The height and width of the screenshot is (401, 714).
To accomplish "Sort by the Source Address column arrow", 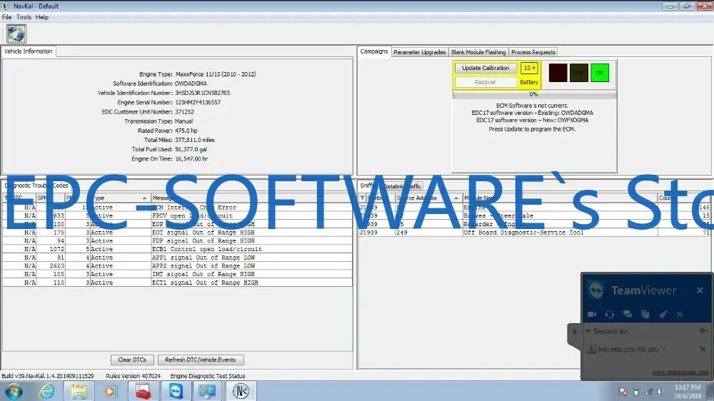I will [x=456, y=198].
